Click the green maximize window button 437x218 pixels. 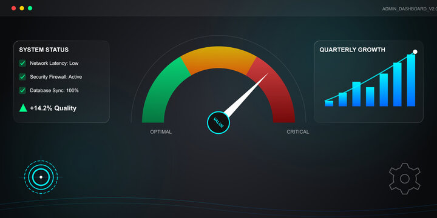(30, 8)
